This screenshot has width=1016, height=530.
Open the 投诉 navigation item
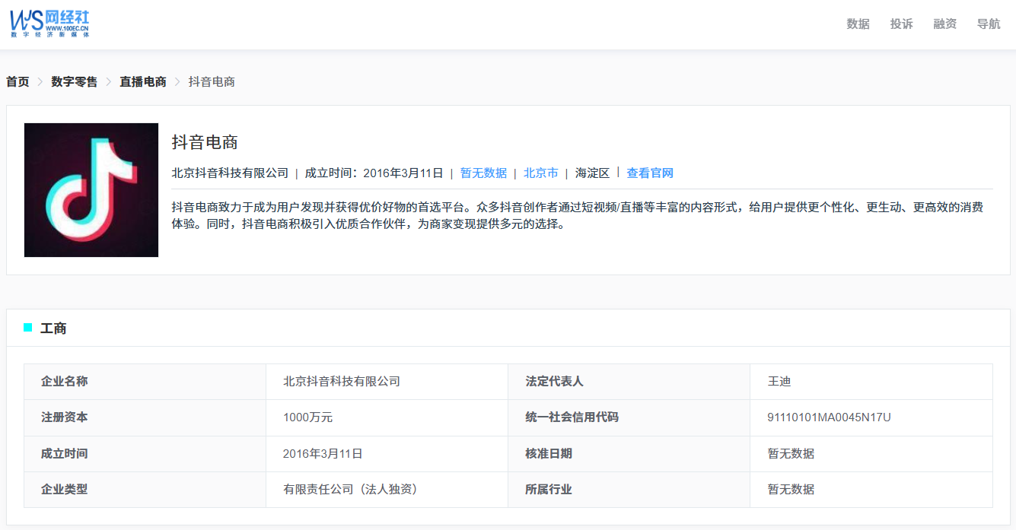900,24
